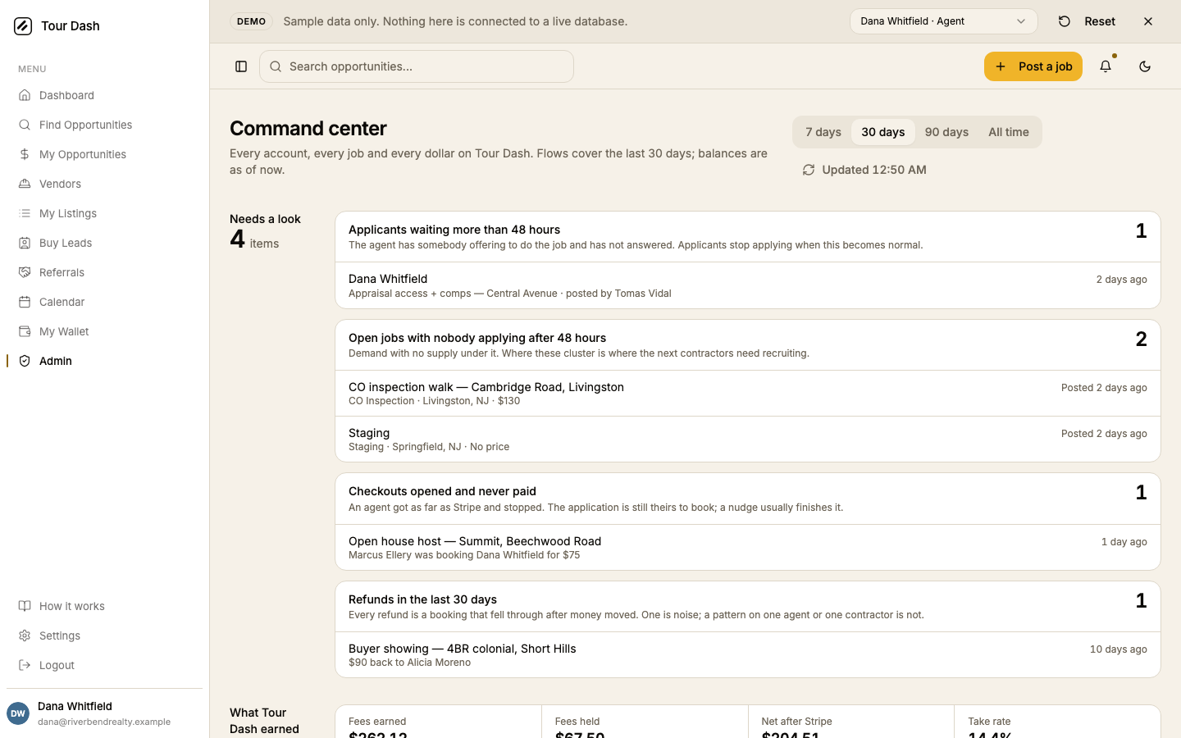
Task: Open Buyer showing 4BR colonial refund row
Action: coord(748,654)
